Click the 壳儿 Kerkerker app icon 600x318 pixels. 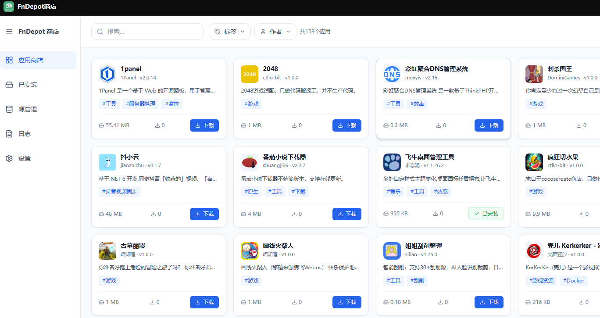534,251
